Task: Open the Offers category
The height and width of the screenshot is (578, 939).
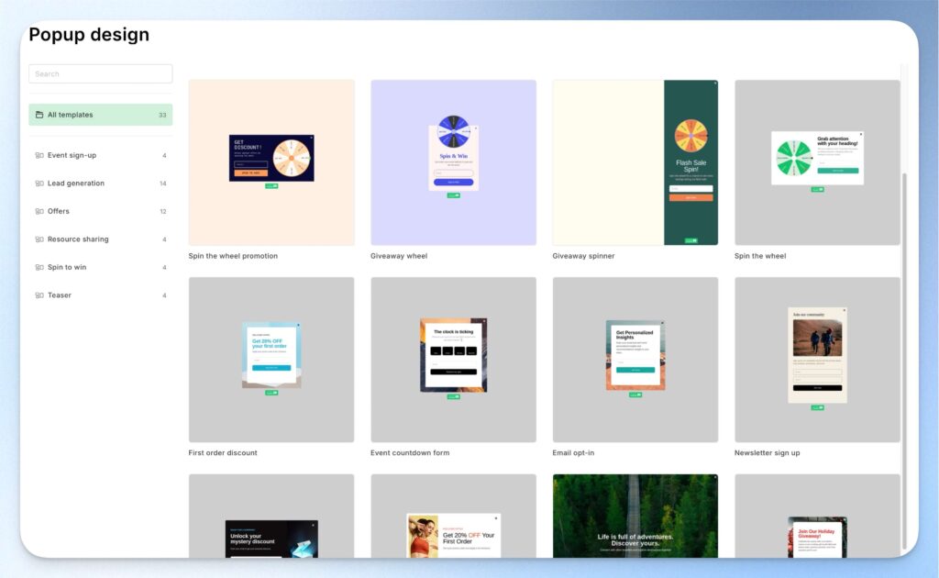Action: (101, 211)
